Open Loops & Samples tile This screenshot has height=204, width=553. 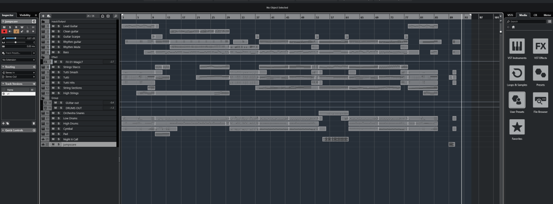517,73
